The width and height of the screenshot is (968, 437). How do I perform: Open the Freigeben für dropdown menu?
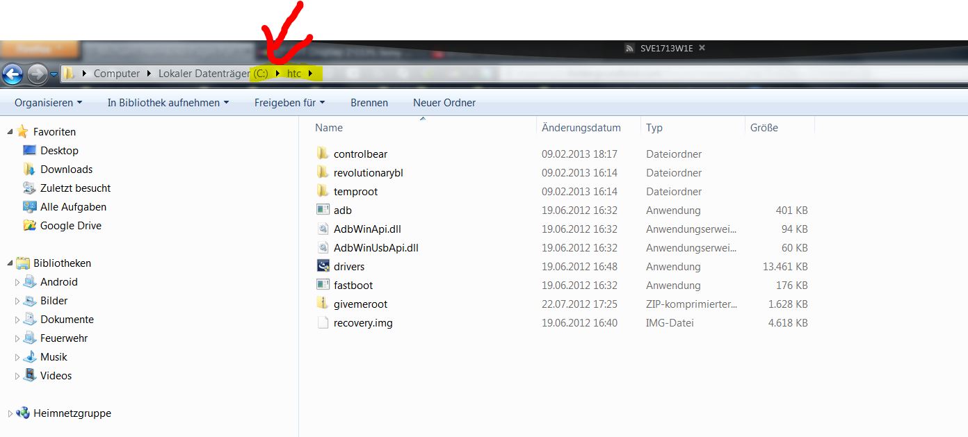[289, 103]
